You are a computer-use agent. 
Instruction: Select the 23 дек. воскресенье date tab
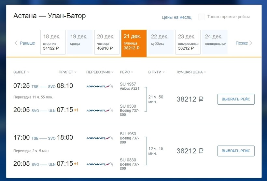(x=188, y=42)
